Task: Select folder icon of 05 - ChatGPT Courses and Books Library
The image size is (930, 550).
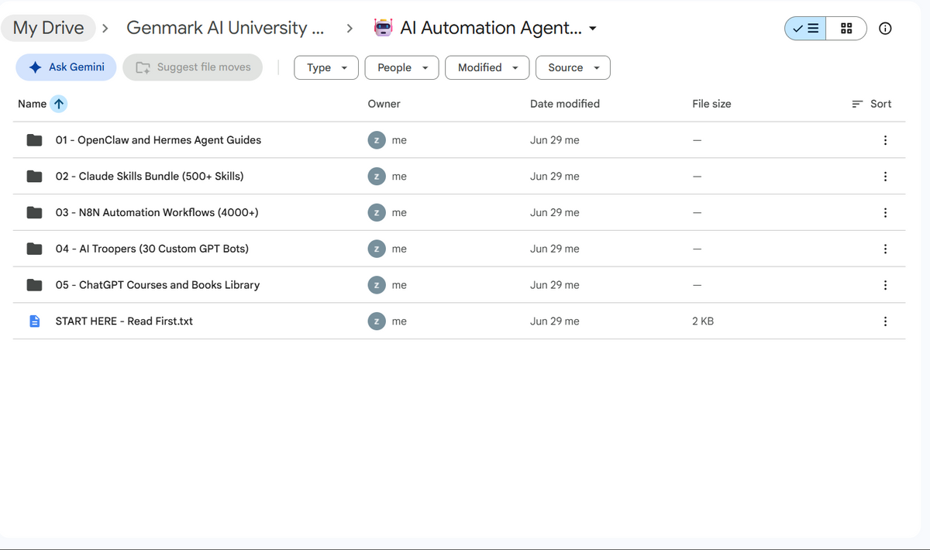Action: point(34,285)
